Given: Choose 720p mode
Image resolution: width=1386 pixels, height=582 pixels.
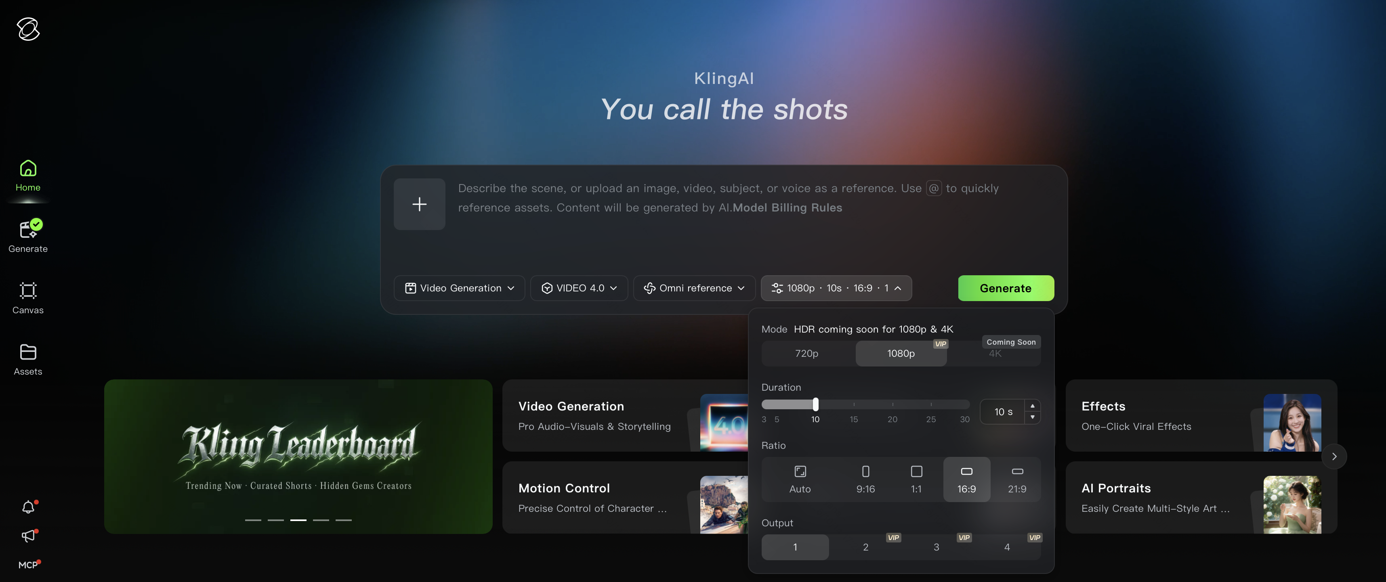Looking at the screenshot, I should [806, 354].
